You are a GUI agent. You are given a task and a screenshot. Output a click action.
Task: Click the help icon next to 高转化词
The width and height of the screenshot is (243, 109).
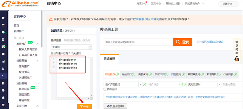click(150, 74)
